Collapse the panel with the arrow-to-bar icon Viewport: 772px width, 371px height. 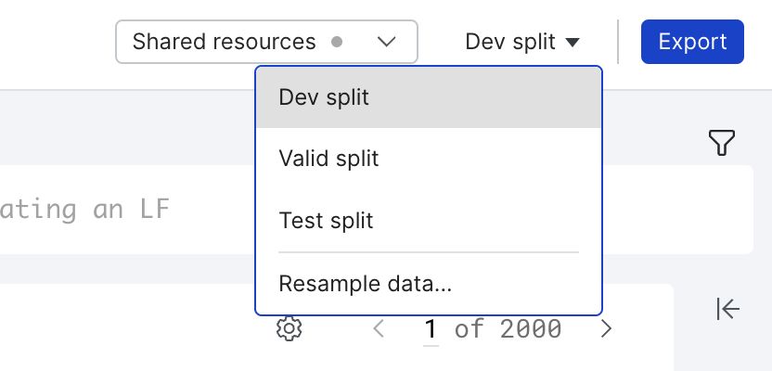click(x=727, y=309)
